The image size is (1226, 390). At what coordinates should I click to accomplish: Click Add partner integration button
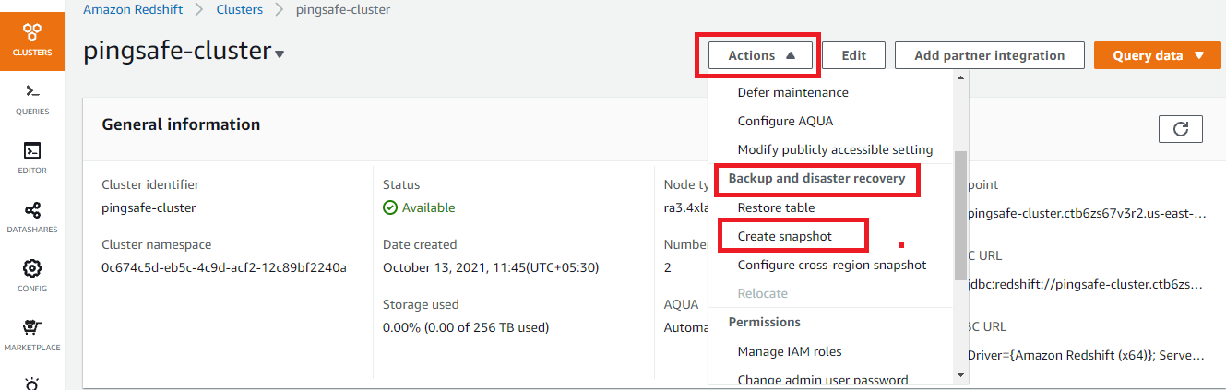click(x=989, y=55)
